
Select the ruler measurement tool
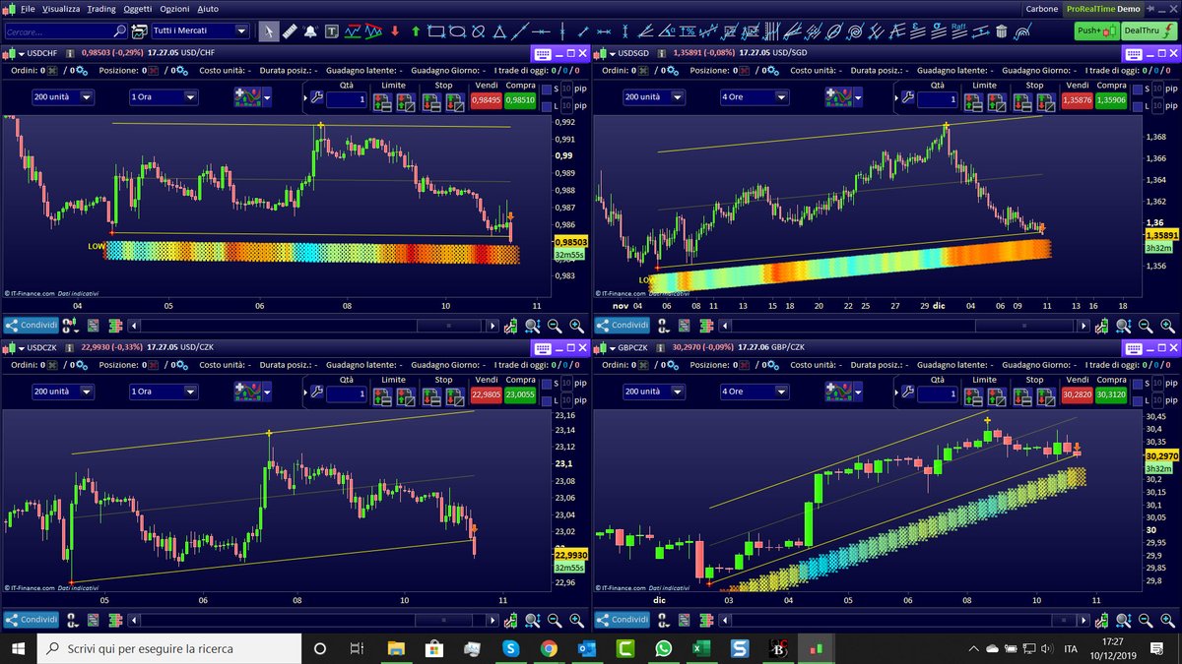290,31
